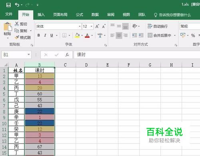Screen dimensions: 200x156
Task: Click the Decrease Indent icon
Action: pyautogui.click(x=134, y=35)
